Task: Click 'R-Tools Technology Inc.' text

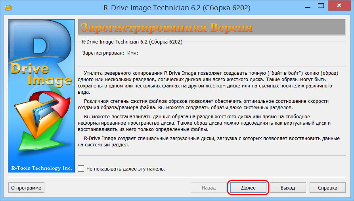Action: 42,168
